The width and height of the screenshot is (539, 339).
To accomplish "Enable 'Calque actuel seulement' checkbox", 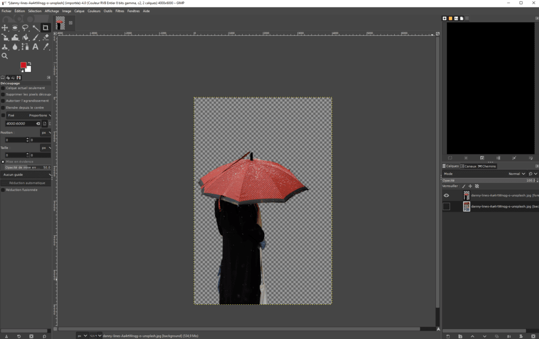I will 3,88.
